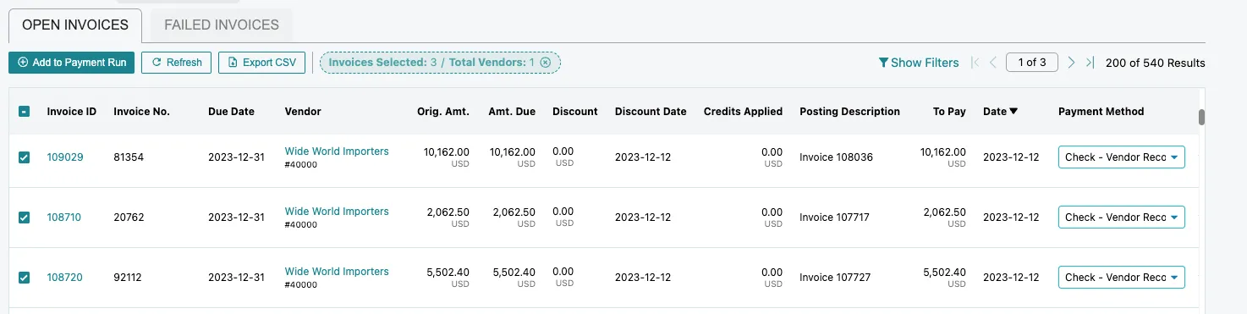The width and height of the screenshot is (1247, 314).
Task: Click the Invoice ID column header
Action: 72,112
